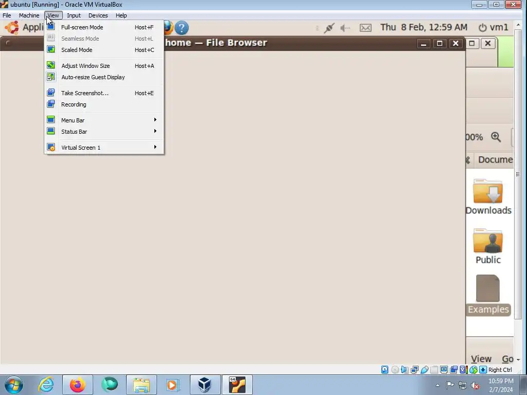The width and height of the screenshot is (527, 395).
Task: Click the Status Bar icon
Action: pyautogui.click(x=51, y=131)
